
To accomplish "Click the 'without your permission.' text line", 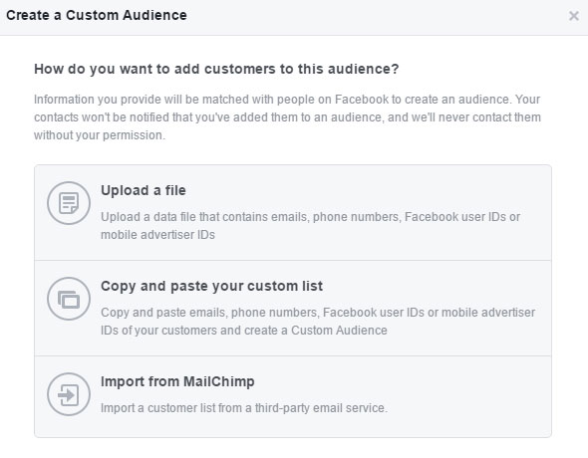I will (100, 135).
